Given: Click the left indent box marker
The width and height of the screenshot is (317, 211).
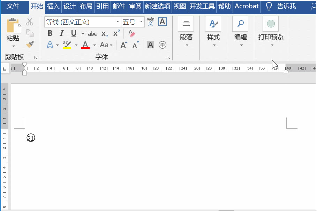Looking at the screenshot, I should click(x=24, y=74).
